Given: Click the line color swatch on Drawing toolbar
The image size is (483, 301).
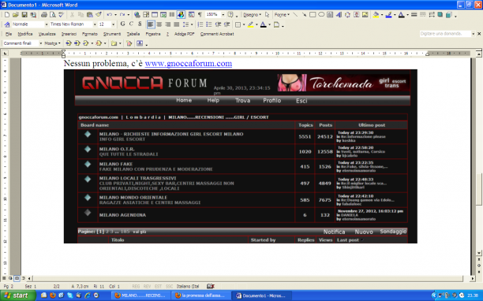Looking at the screenshot, I should click(x=388, y=14).
